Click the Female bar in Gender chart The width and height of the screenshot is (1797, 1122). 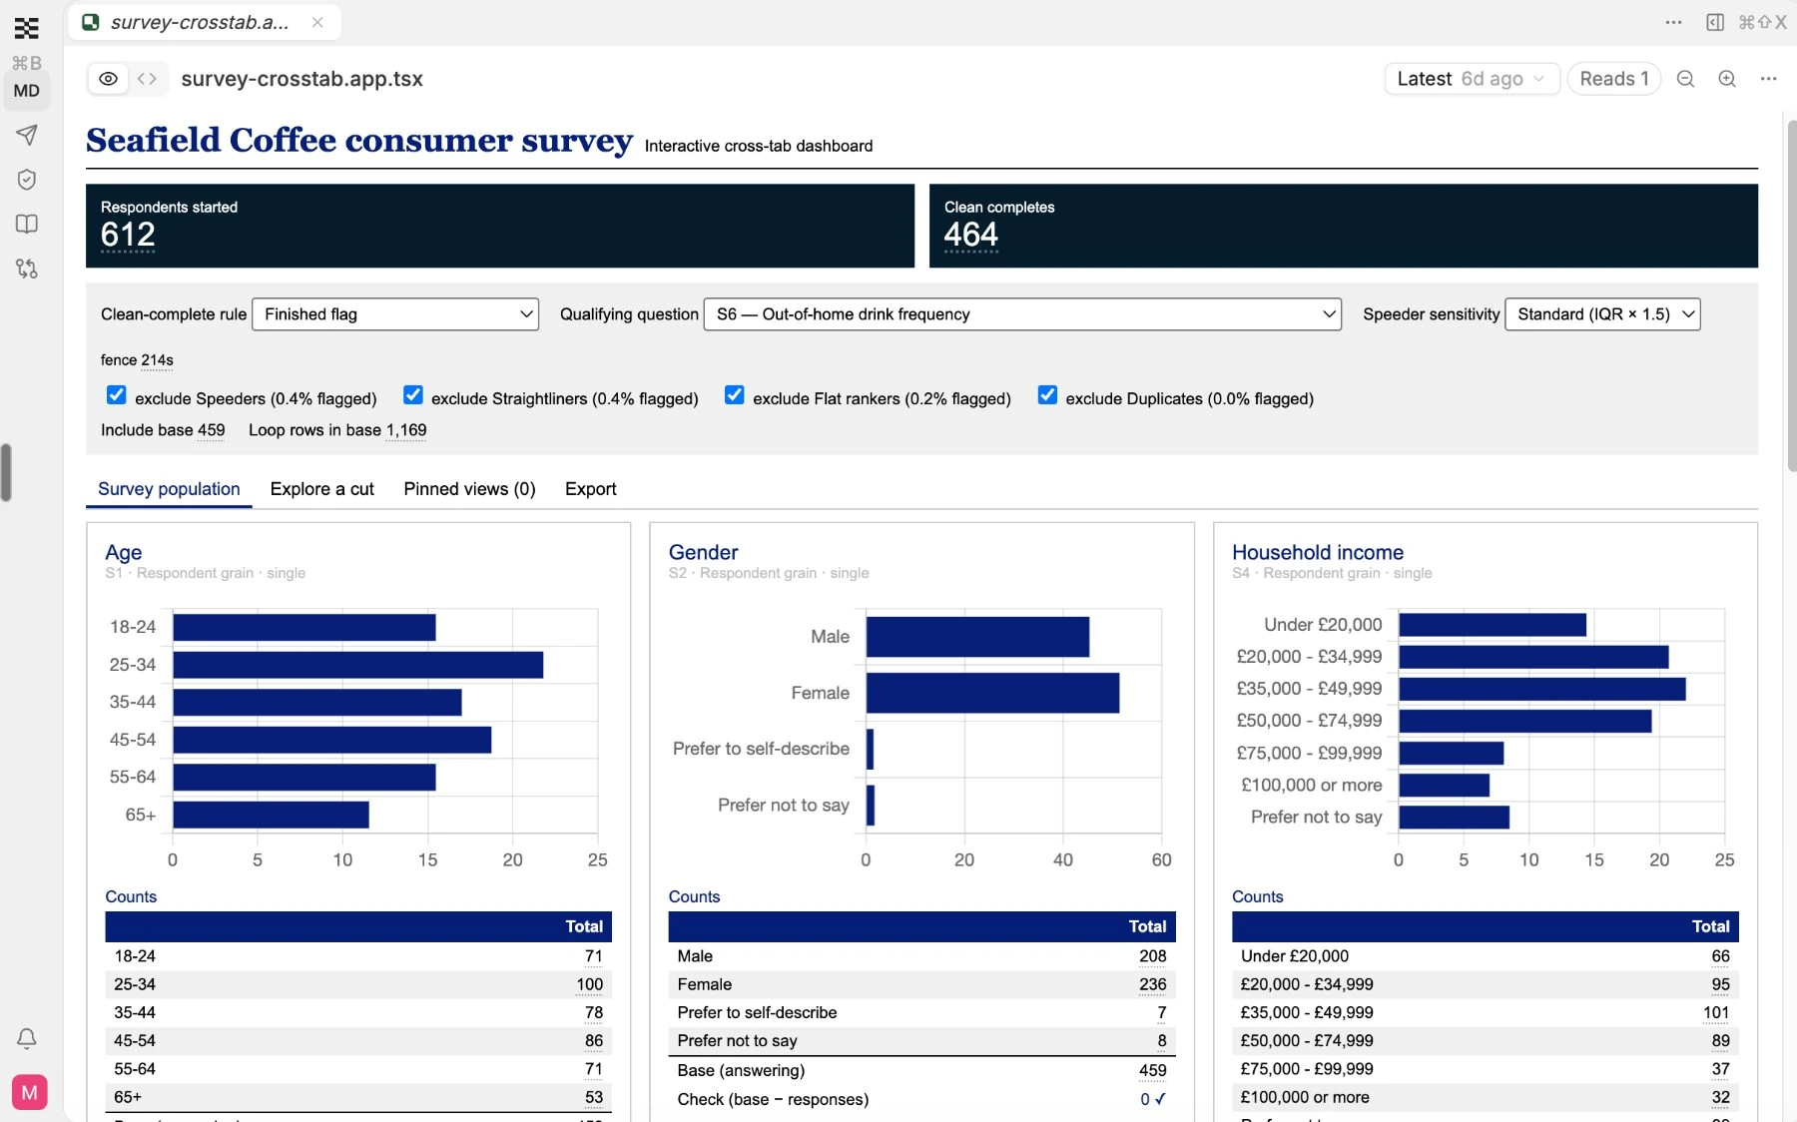[992, 693]
